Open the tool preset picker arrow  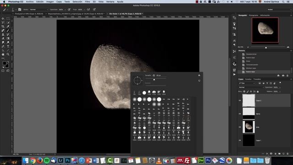[7, 10]
